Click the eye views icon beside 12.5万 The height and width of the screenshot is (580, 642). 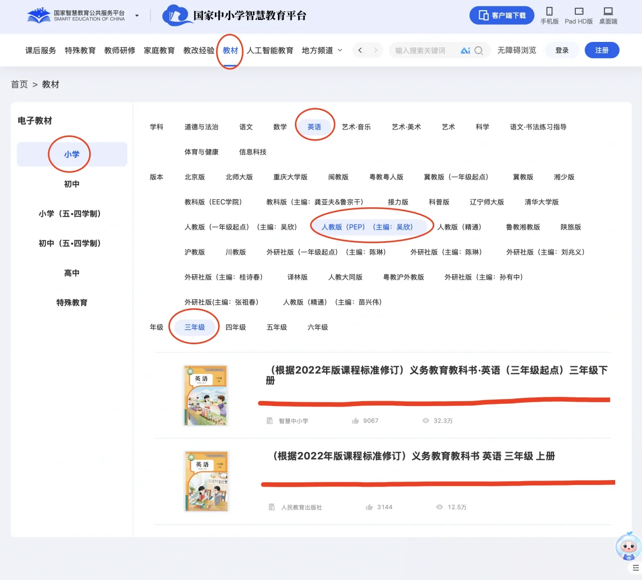tap(439, 507)
